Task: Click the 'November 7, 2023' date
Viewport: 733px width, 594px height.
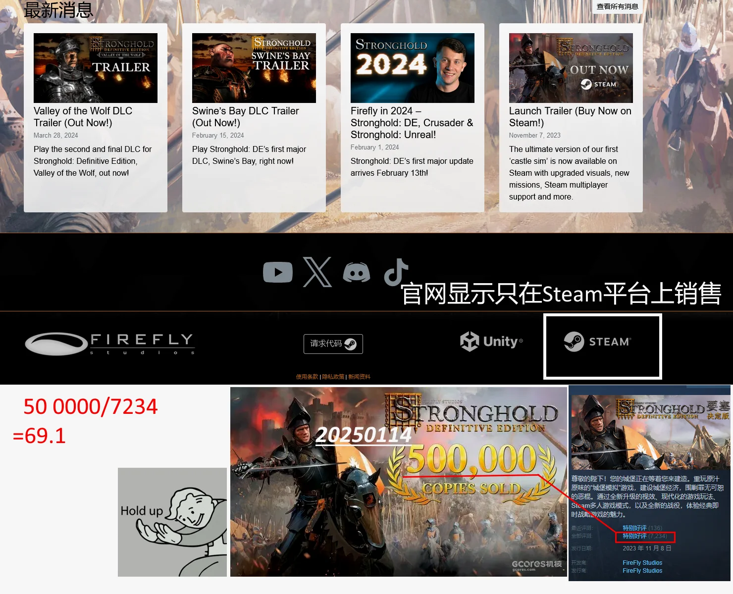Action: 535,135
